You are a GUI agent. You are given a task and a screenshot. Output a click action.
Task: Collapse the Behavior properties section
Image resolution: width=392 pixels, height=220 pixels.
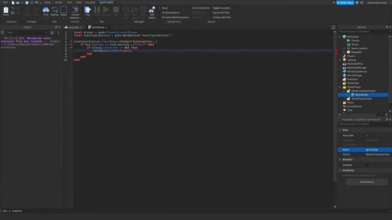340,159
